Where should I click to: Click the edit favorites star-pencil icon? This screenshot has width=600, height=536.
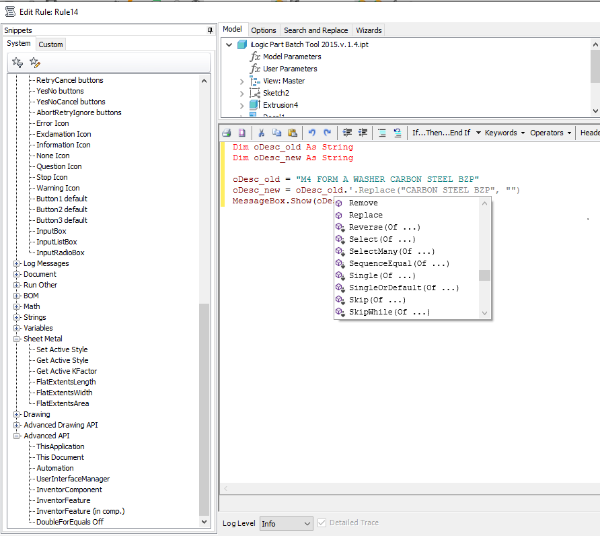34,61
